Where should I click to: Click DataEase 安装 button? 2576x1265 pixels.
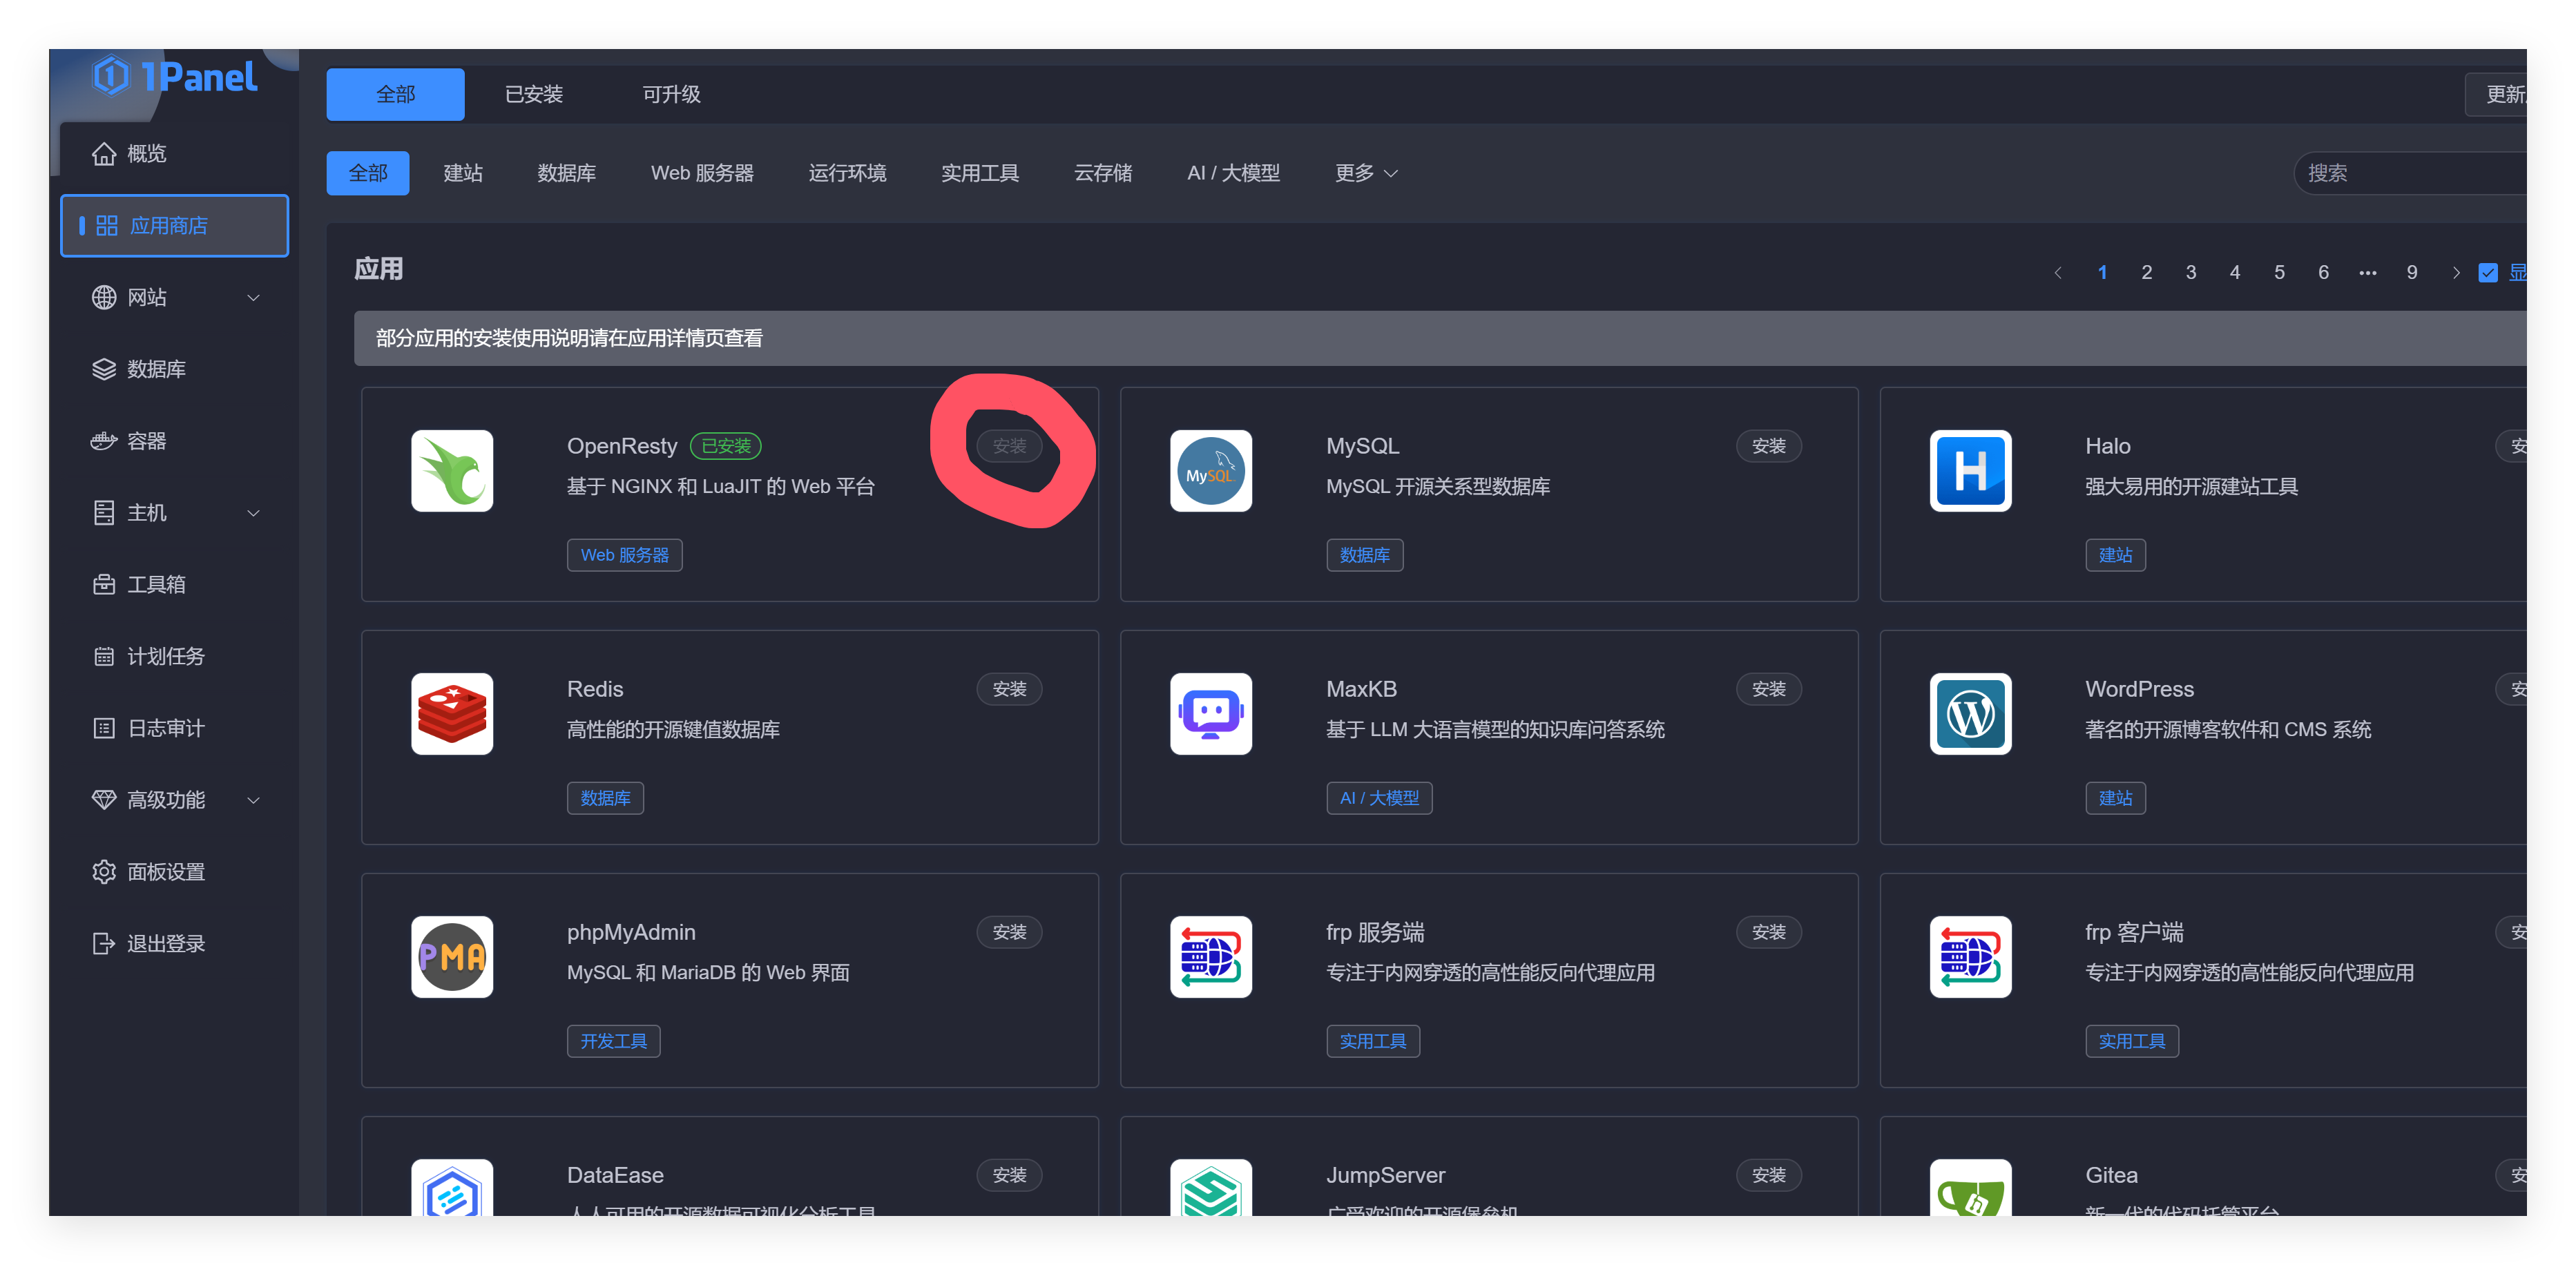pos(1010,1175)
